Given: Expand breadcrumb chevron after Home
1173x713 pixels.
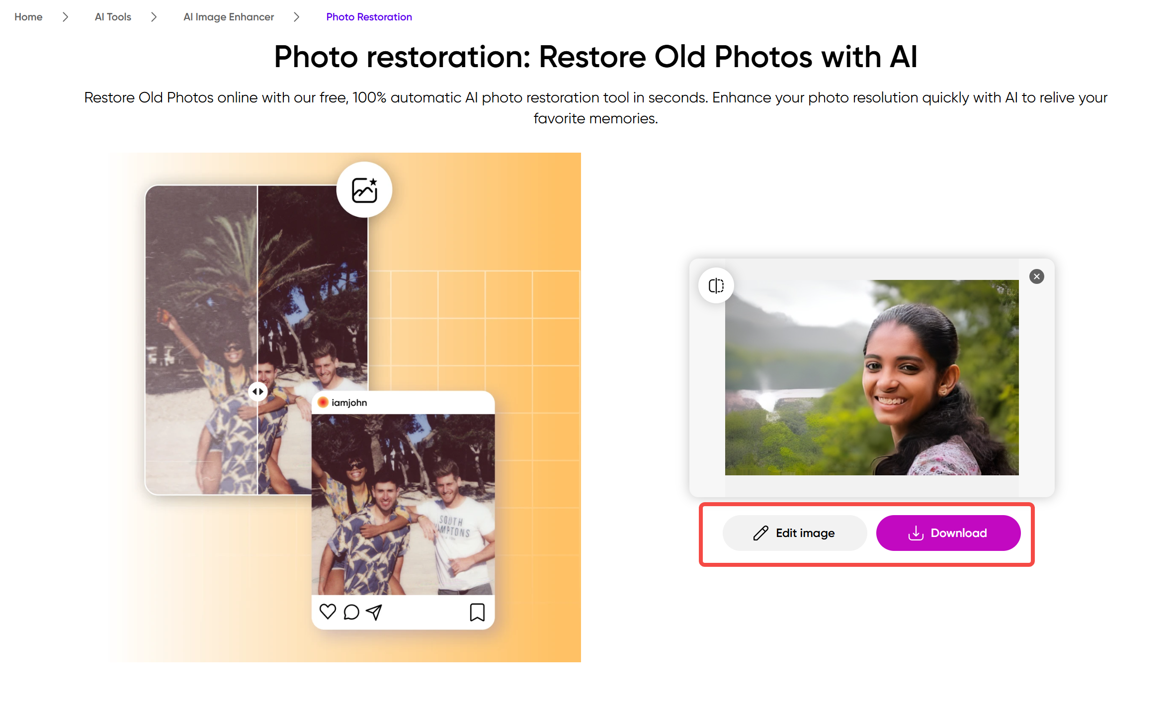Looking at the screenshot, I should [x=65, y=16].
